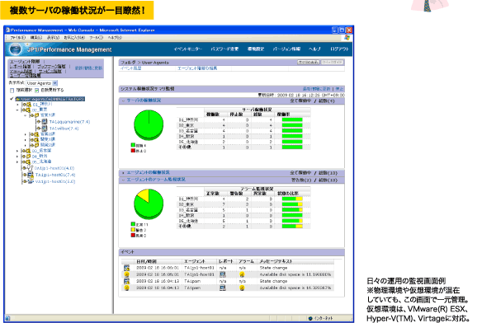Click the ログアウト link

[339, 49]
